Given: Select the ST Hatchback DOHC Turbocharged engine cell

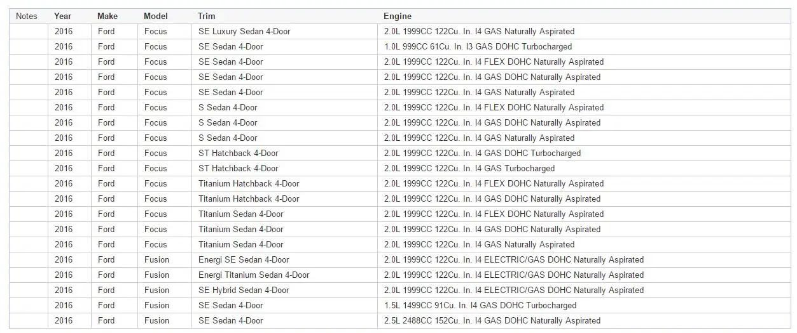Looking at the screenshot, I should coord(482,153).
